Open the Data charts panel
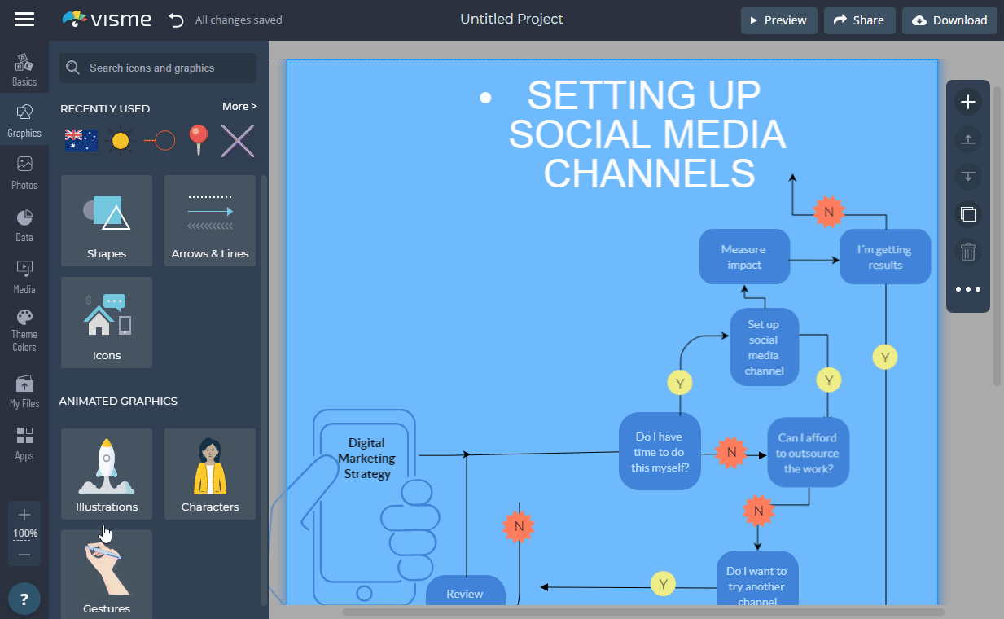Screen dimensions: 1004x619 pos(24,226)
